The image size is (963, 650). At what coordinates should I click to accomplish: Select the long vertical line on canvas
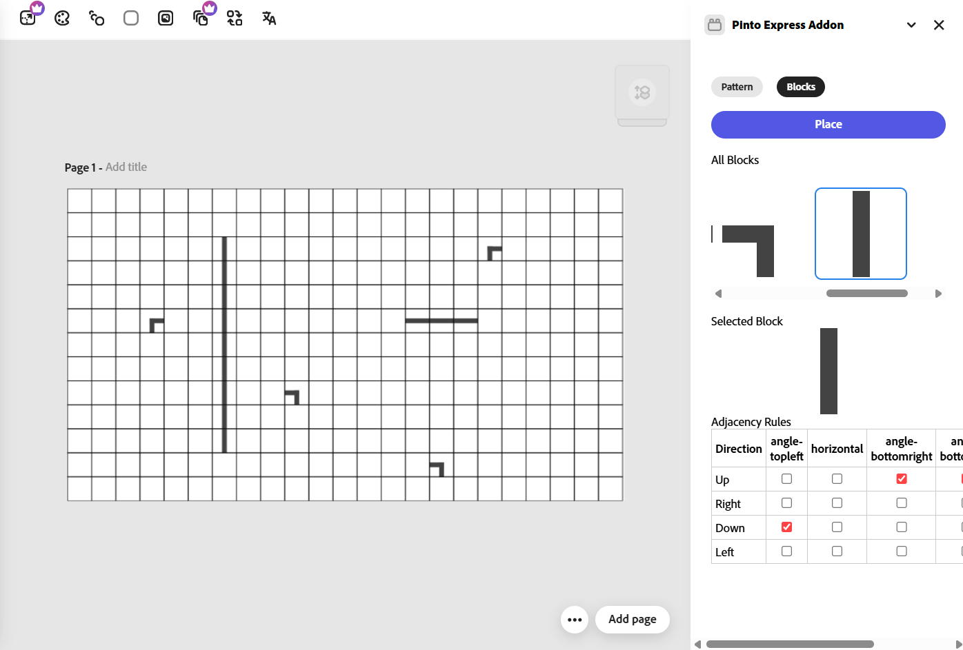(224, 345)
